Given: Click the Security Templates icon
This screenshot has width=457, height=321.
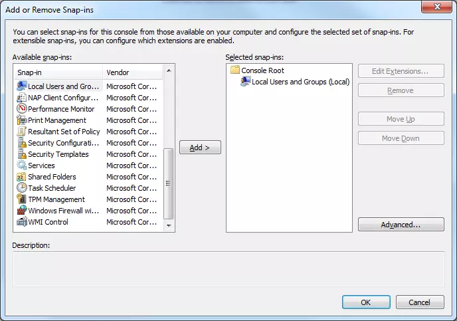Looking at the screenshot, I should click(22, 154).
